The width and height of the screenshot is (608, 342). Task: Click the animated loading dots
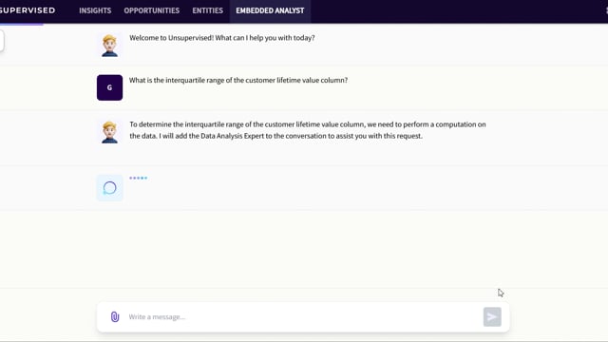tap(138, 178)
